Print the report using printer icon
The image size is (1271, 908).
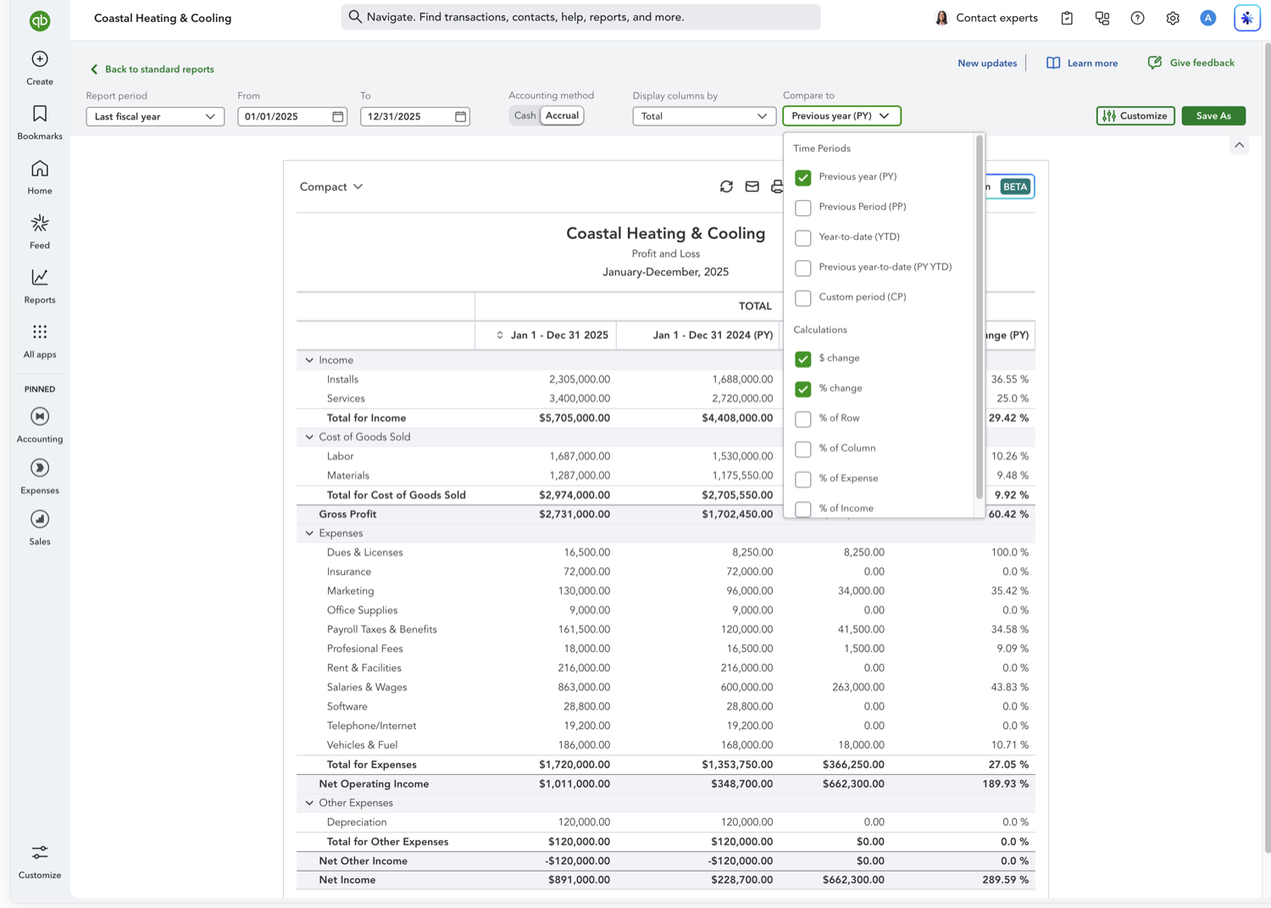[777, 187]
